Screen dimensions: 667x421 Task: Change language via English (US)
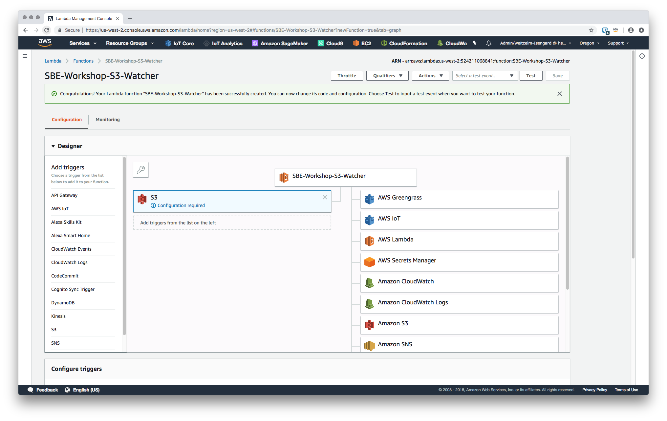pos(82,390)
